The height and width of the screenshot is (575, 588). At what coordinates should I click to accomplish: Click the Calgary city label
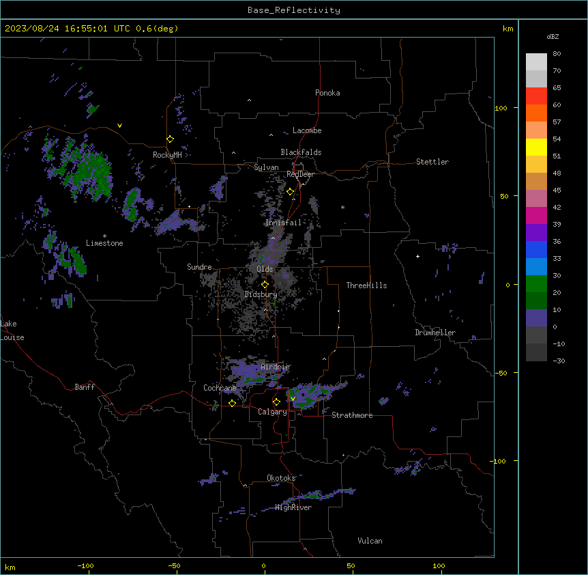272,412
